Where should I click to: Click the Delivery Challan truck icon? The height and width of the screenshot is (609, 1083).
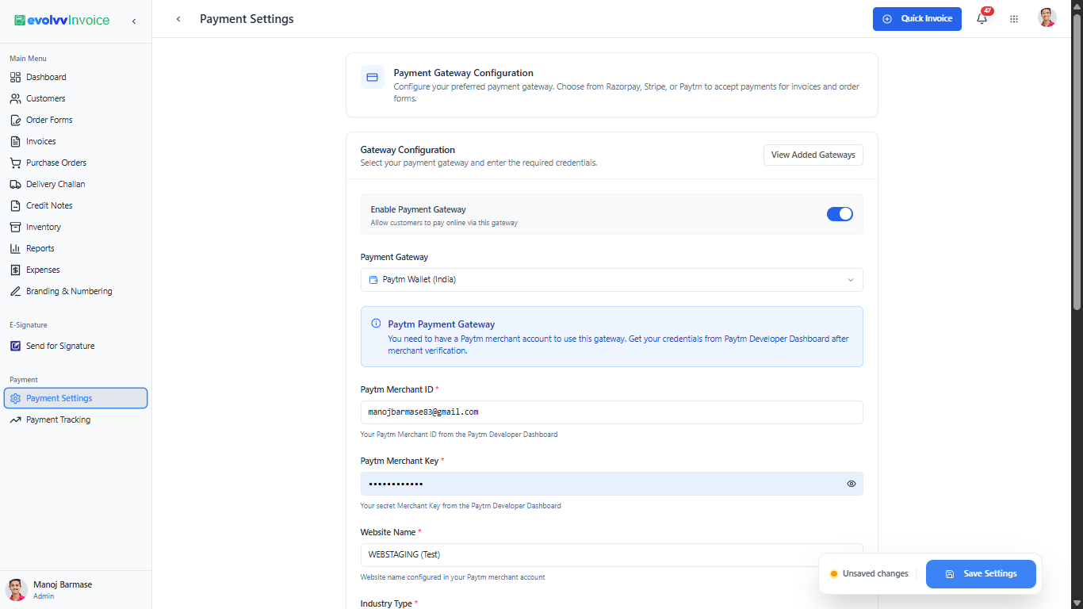[x=15, y=184]
